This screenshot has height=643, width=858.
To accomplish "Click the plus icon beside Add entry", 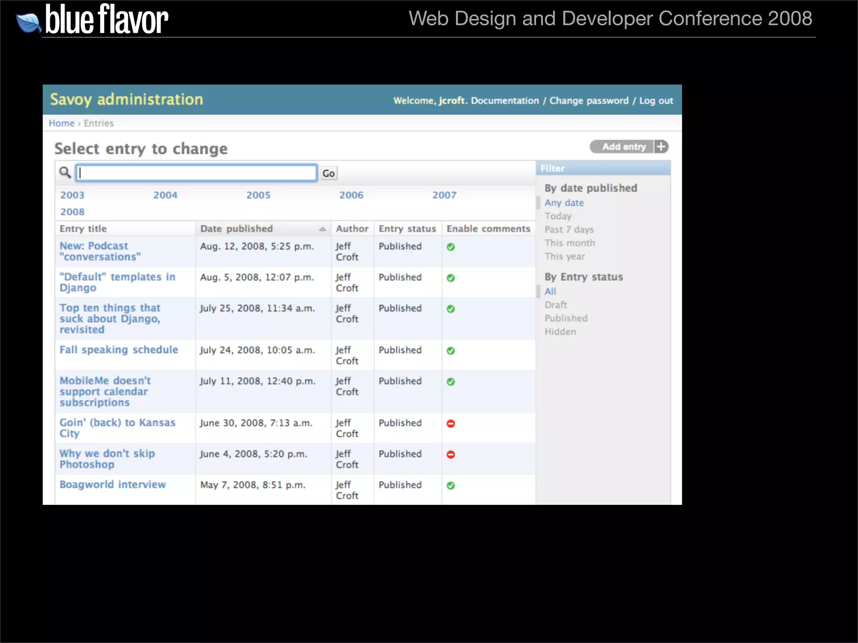I will pos(661,147).
